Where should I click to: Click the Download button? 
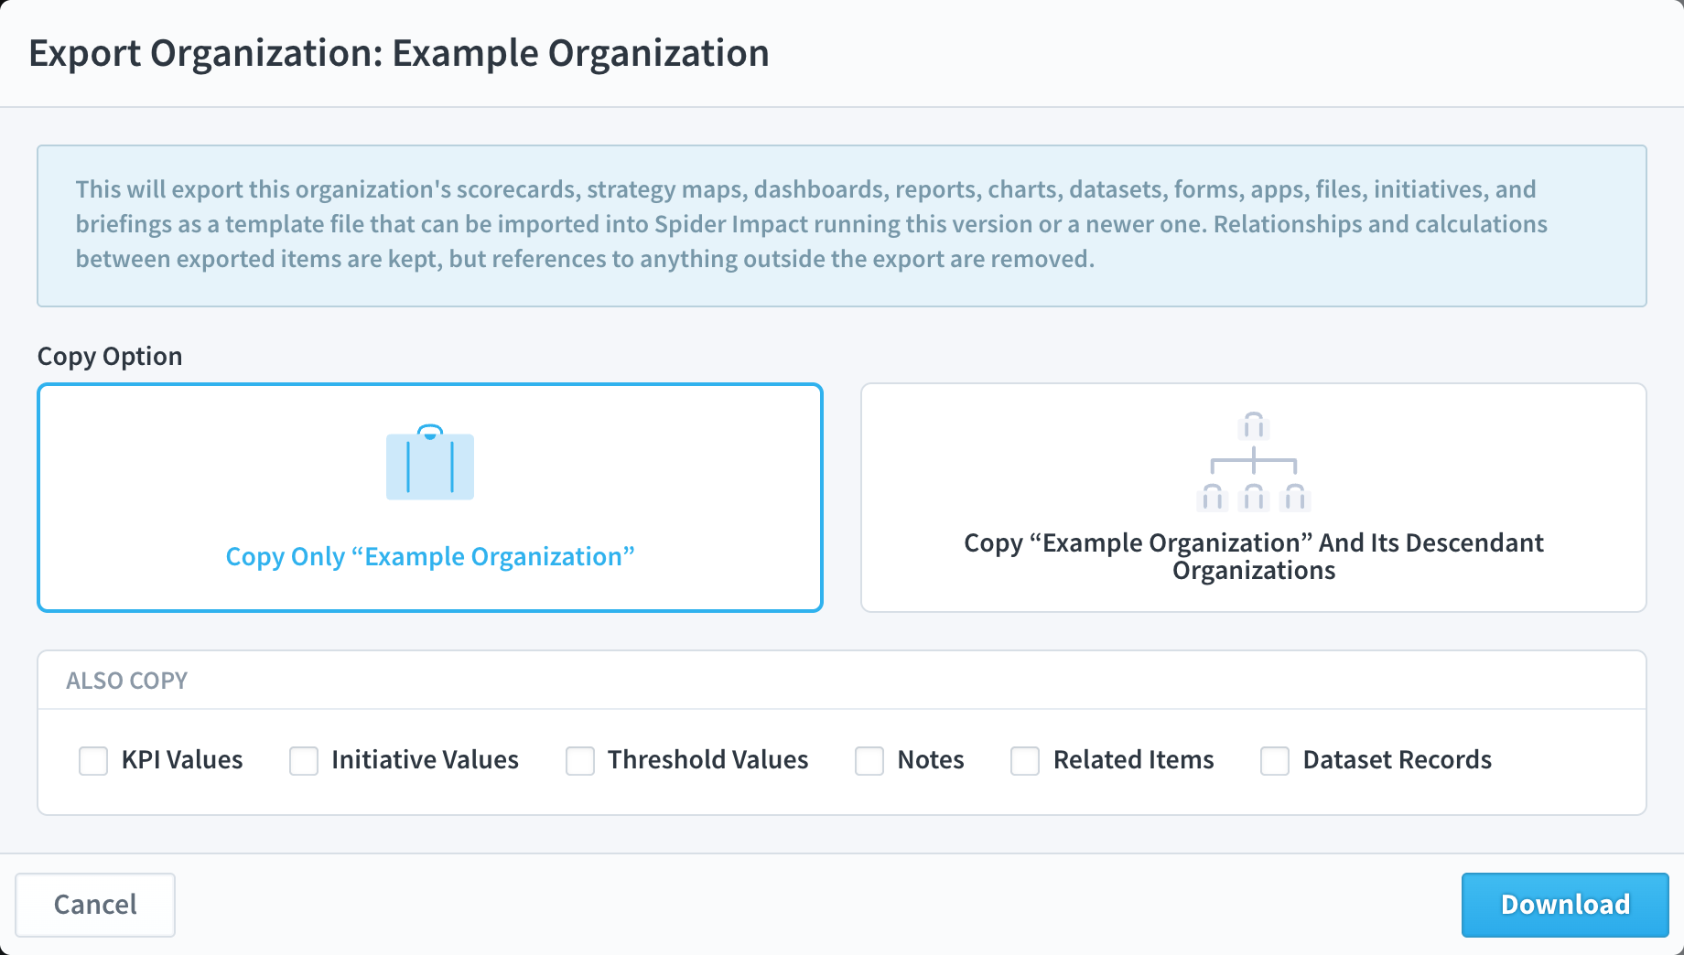[1565, 905]
